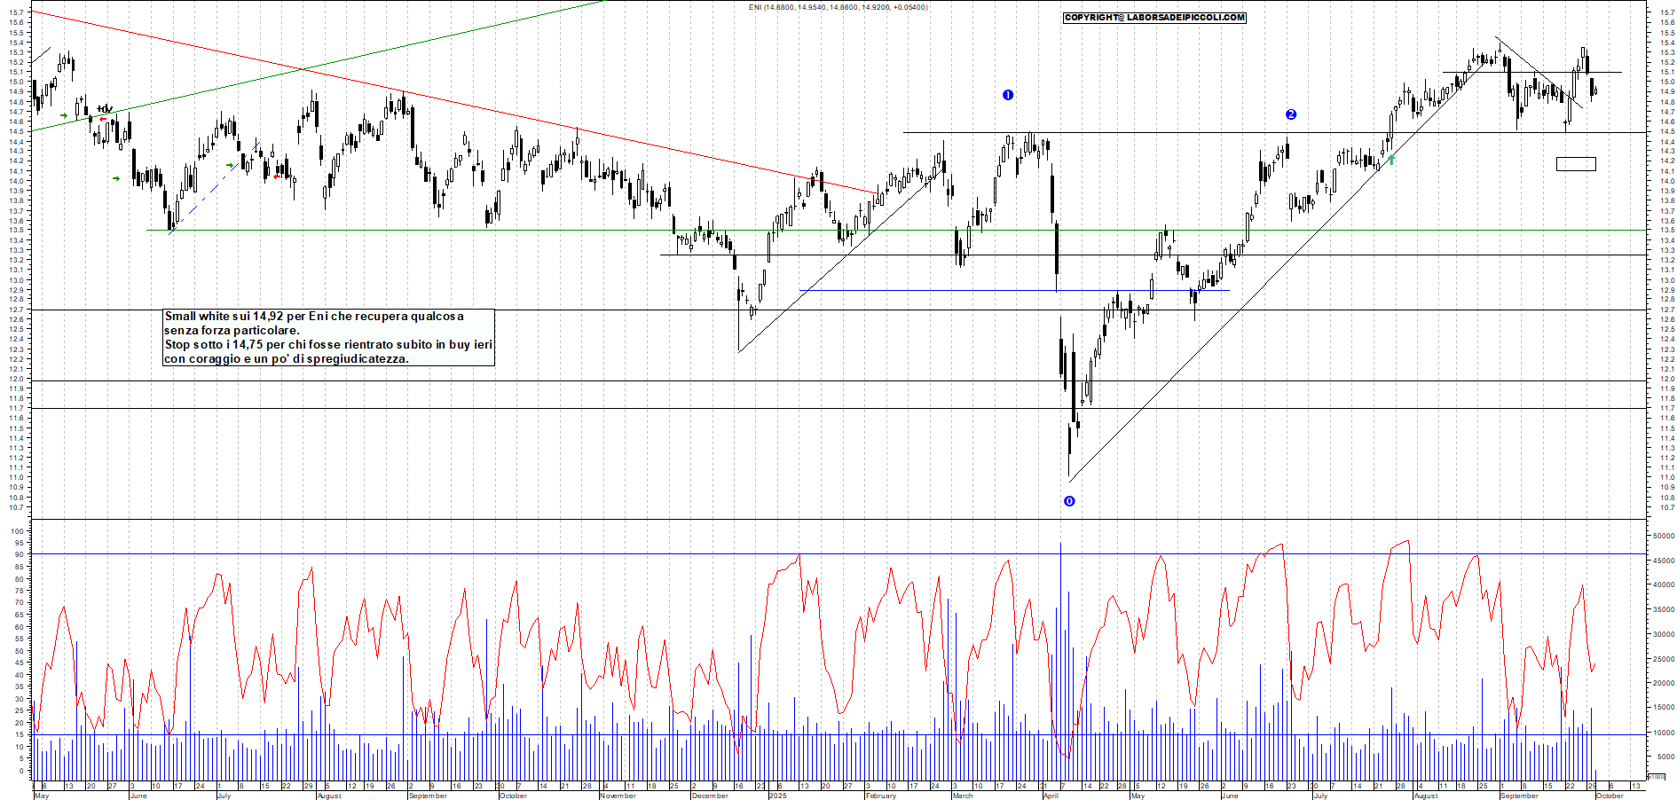Click the red arrow beside the +dv label
This screenshot has width=1677, height=800.
[103, 120]
